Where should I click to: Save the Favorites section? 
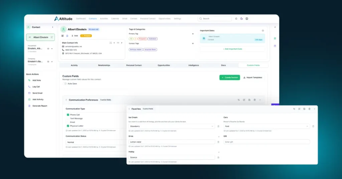[304, 109]
